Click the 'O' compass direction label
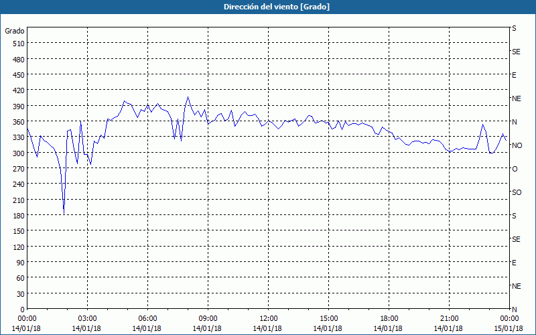536x335 pixels. pos(515,169)
